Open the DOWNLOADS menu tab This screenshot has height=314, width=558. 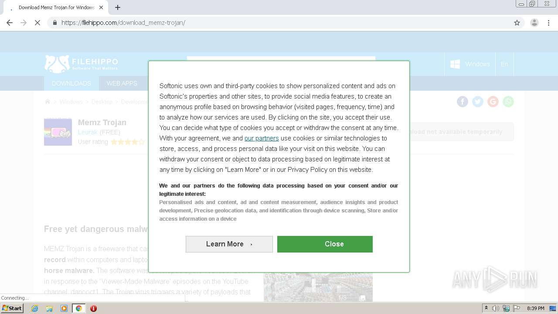[71, 83]
